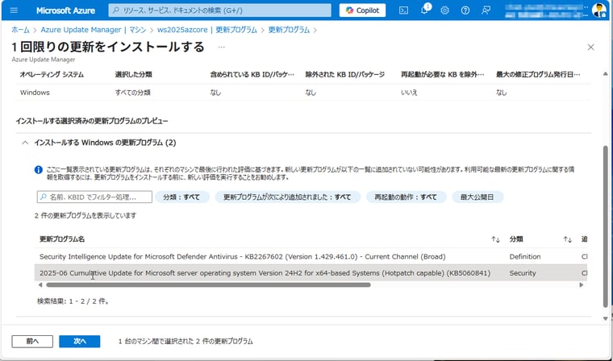This screenshot has width=613, height=361.
Task: Click the Windows operating system cell
Action: click(x=35, y=93)
